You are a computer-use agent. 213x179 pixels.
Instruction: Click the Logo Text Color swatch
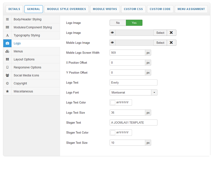coord(113,103)
